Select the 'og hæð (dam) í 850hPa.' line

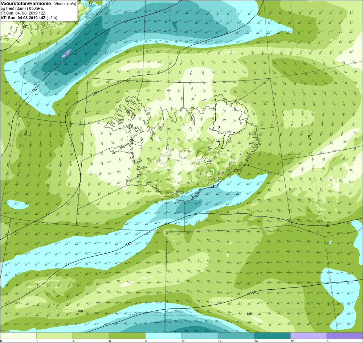(22, 9)
